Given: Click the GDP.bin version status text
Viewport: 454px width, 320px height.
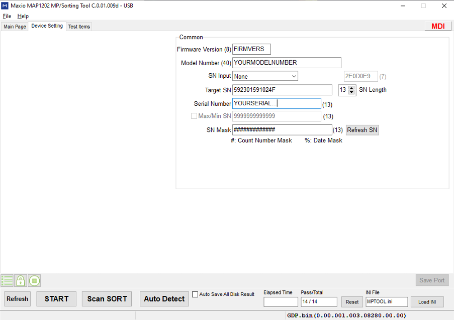Looking at the screenshot, I should [346, 315].
